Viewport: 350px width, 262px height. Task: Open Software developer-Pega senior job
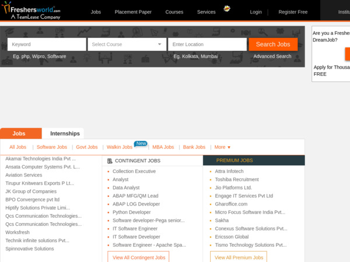[x=149, y=221]
